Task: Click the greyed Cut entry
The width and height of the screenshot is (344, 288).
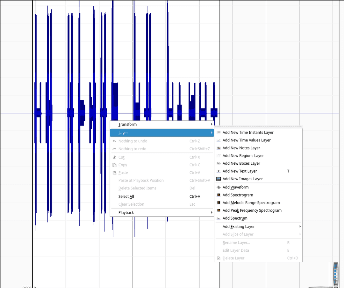Action: coord(162,157)
